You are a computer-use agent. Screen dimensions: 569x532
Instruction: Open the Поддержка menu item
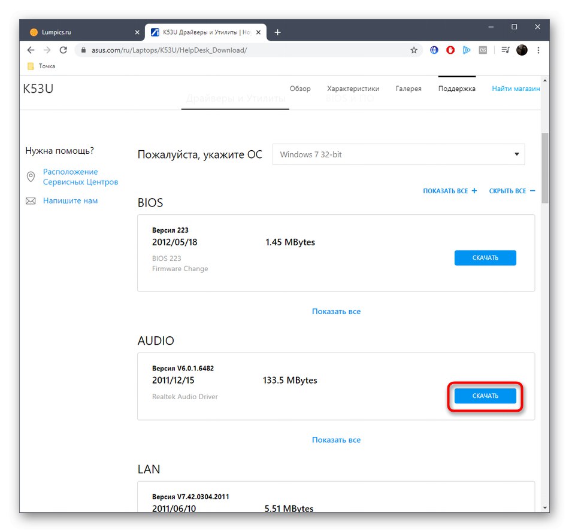click(456, 89)
